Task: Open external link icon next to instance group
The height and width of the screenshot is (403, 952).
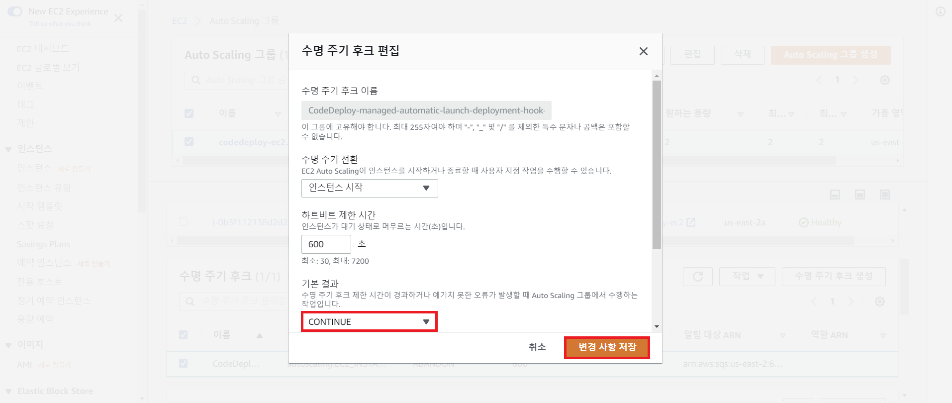Action: click(x=691, y=222)
